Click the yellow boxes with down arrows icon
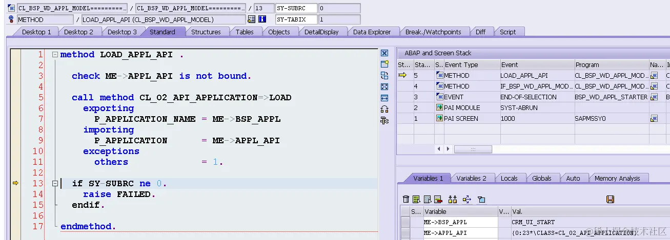This screenshot has width=670, height=240. point(452,199)
